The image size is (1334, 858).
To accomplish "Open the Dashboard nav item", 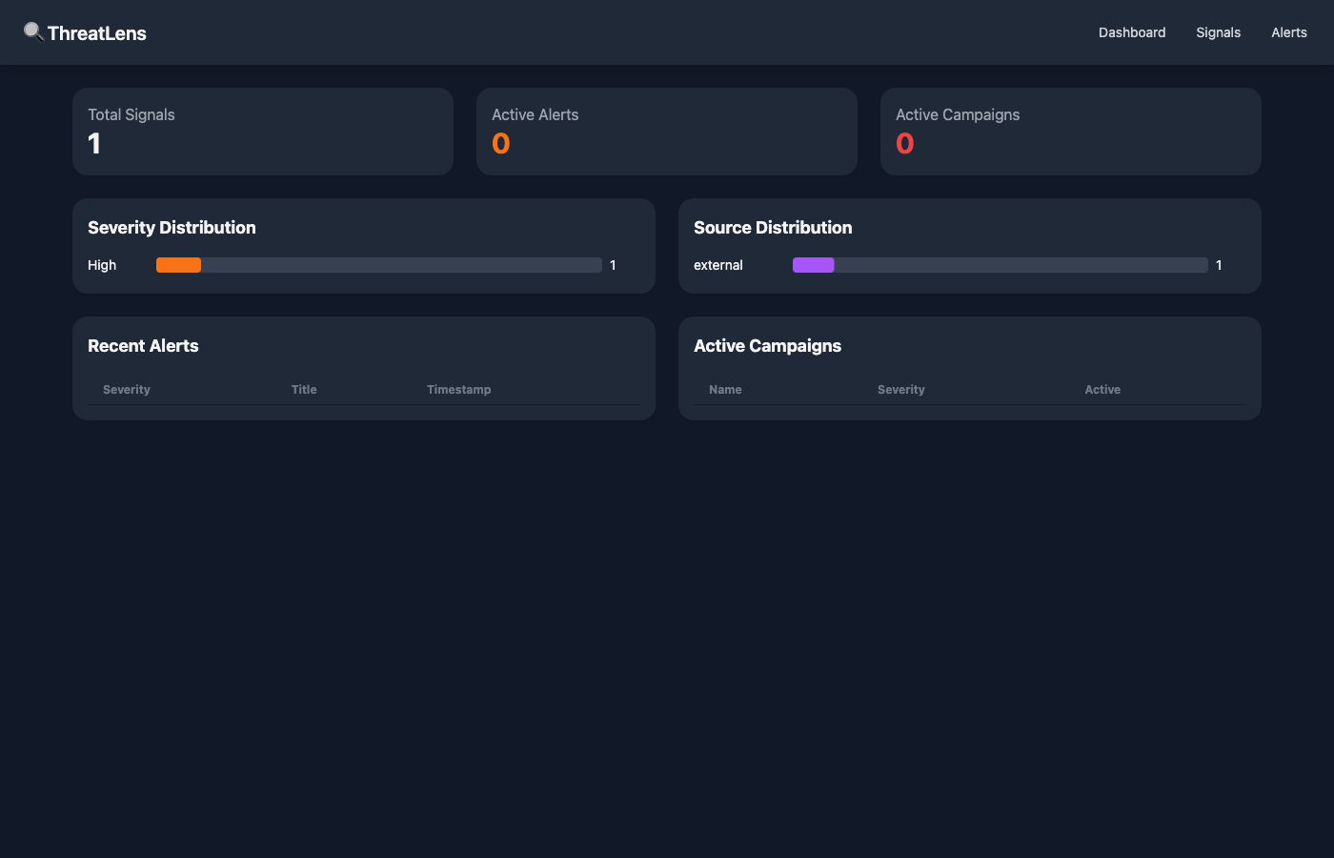I will 1132,32.
